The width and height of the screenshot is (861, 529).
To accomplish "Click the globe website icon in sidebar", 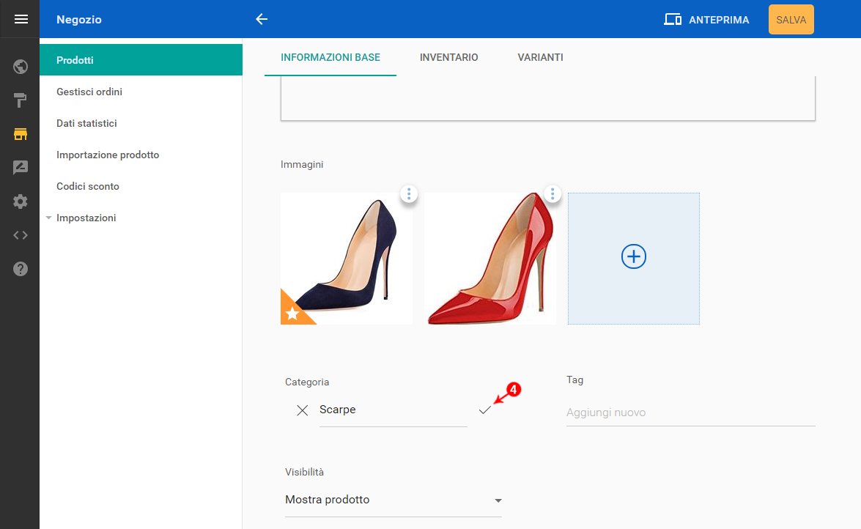I will pos(21,67).
